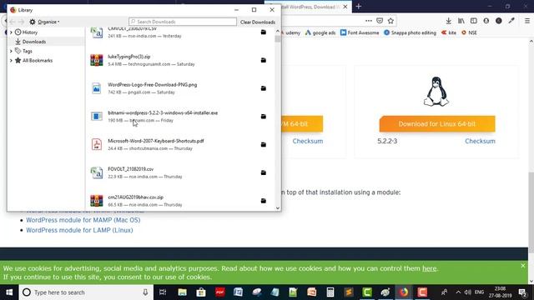Open Firefox Library icon in browser toolbar
The image size is (534, 300).
461,21
